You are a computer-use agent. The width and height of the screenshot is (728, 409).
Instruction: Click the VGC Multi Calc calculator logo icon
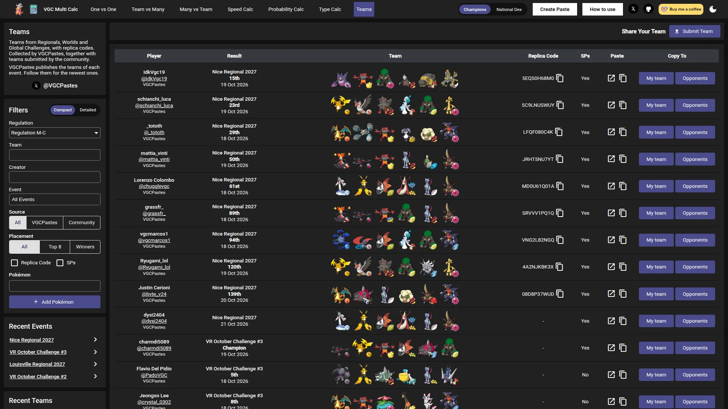click(x=33, y=9)
